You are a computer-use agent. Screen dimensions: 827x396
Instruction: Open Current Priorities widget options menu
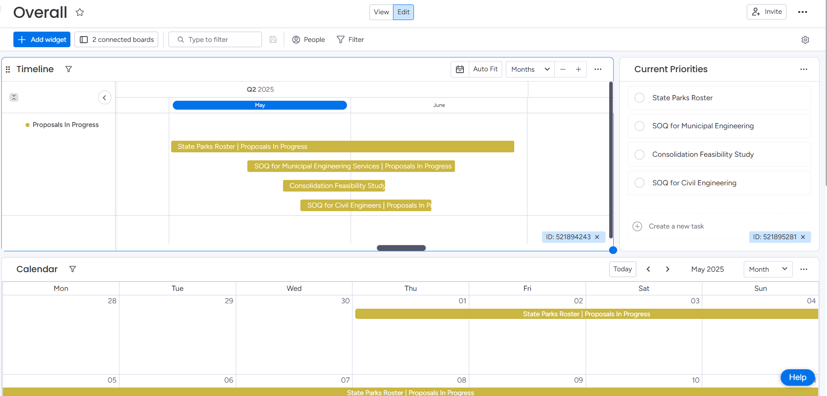(x=803, y=69)
